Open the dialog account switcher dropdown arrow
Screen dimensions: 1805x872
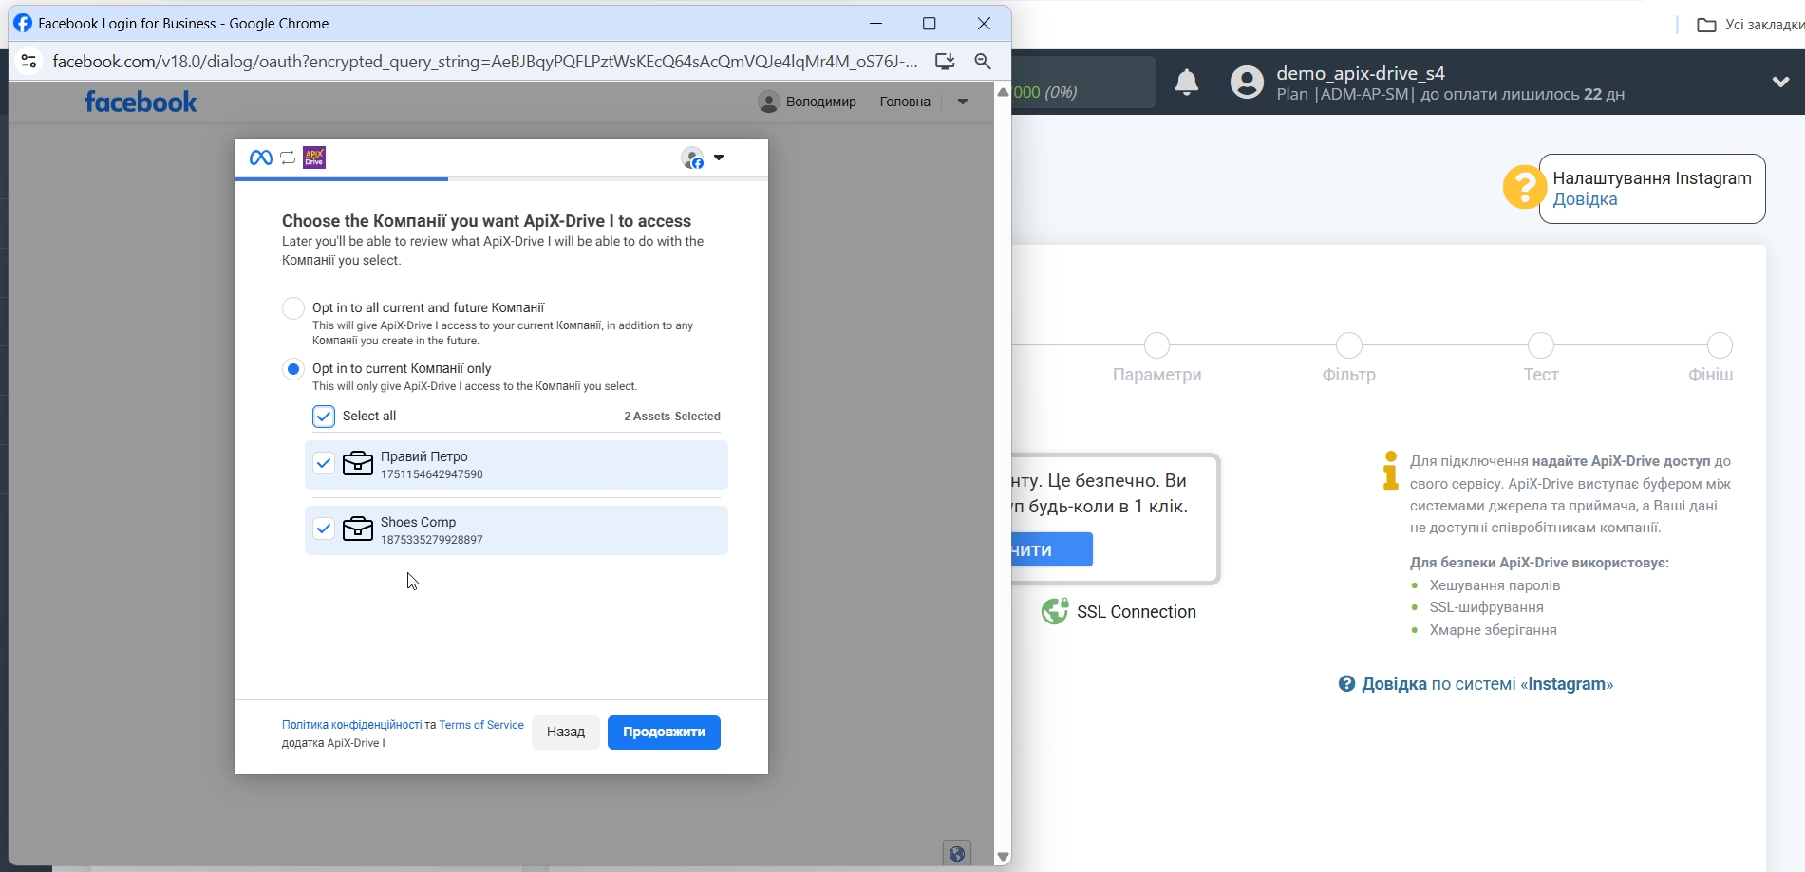coord(719,158)
